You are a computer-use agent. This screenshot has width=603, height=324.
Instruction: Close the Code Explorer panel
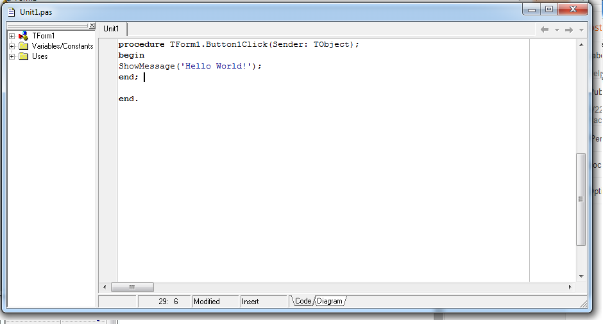pyautogui.click(x=92, y=26)
